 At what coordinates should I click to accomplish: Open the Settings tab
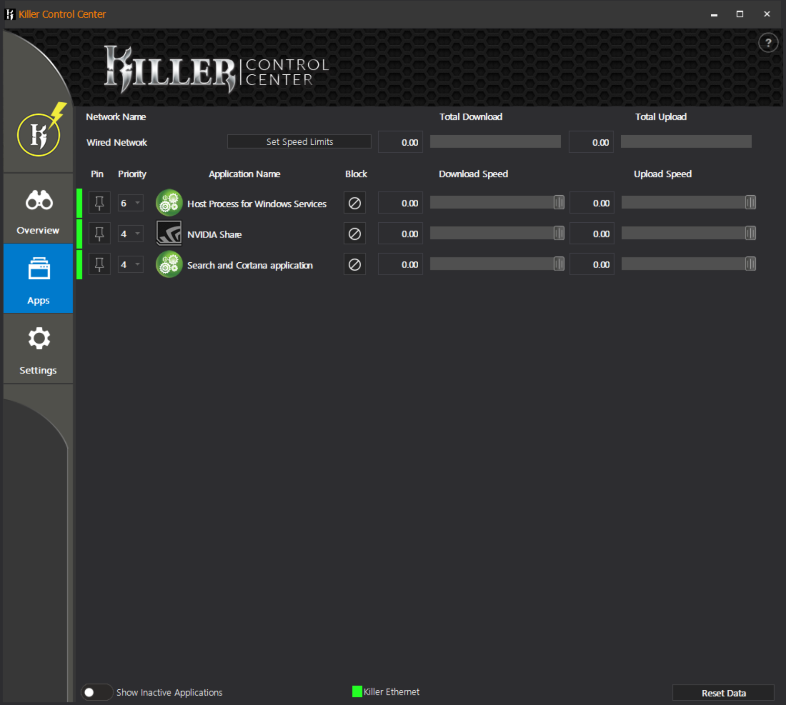coord(38,348)
